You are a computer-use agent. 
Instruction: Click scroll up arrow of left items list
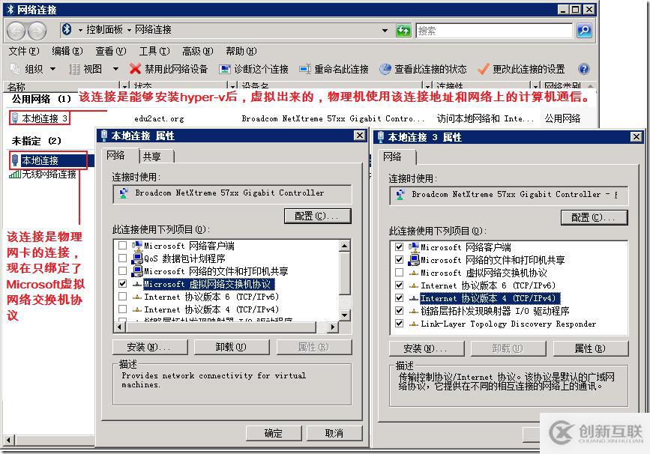click(344, 246)
